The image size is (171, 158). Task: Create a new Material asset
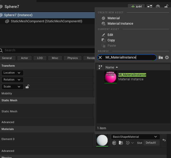click(x=113, y=18)
